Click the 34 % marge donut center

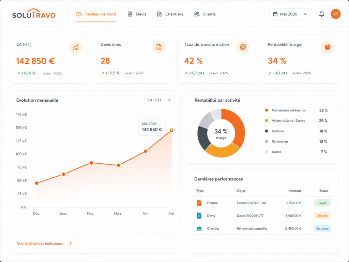[x=221, y=134]
